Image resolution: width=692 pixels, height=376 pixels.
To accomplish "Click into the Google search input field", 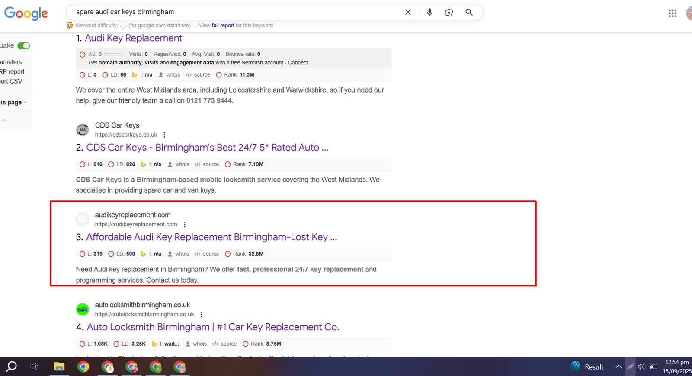I will tap(234, 12).
